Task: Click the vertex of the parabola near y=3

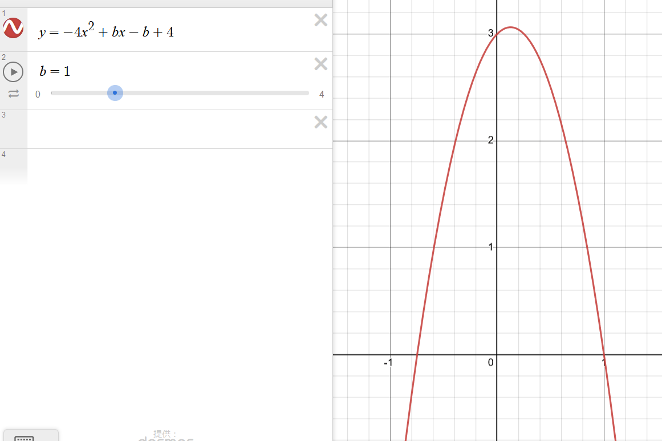Action: pos(509,27)
